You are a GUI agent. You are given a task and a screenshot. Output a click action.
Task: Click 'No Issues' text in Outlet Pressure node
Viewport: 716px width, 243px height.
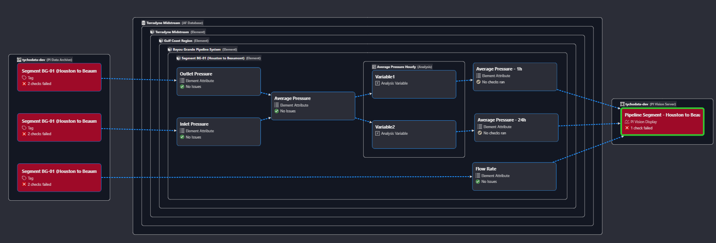(193, 87)
